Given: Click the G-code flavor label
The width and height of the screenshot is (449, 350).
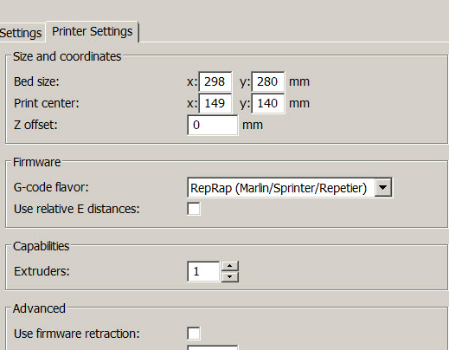Looking at the screenshot, I should click(x=51, y=187).
